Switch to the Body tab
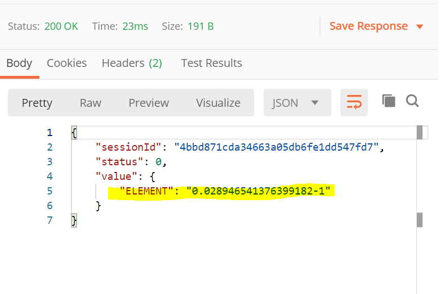The image size is (440, 294). point(19,64)
